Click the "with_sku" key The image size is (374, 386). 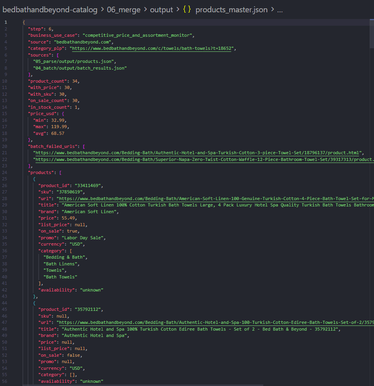click(41, 94)
